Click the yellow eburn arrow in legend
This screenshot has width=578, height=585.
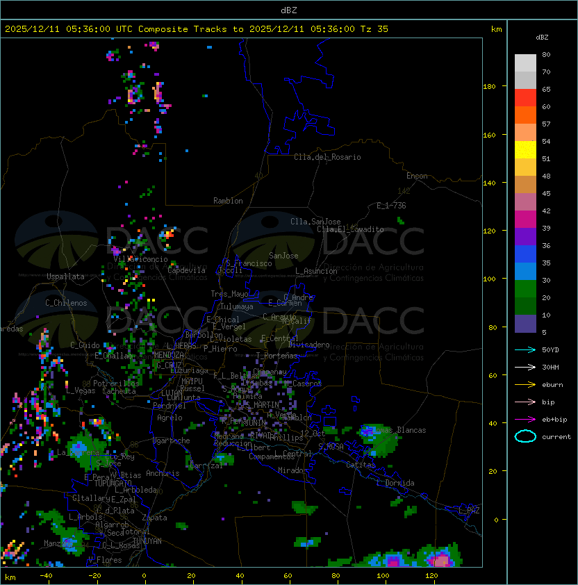(x=525, y=385)
